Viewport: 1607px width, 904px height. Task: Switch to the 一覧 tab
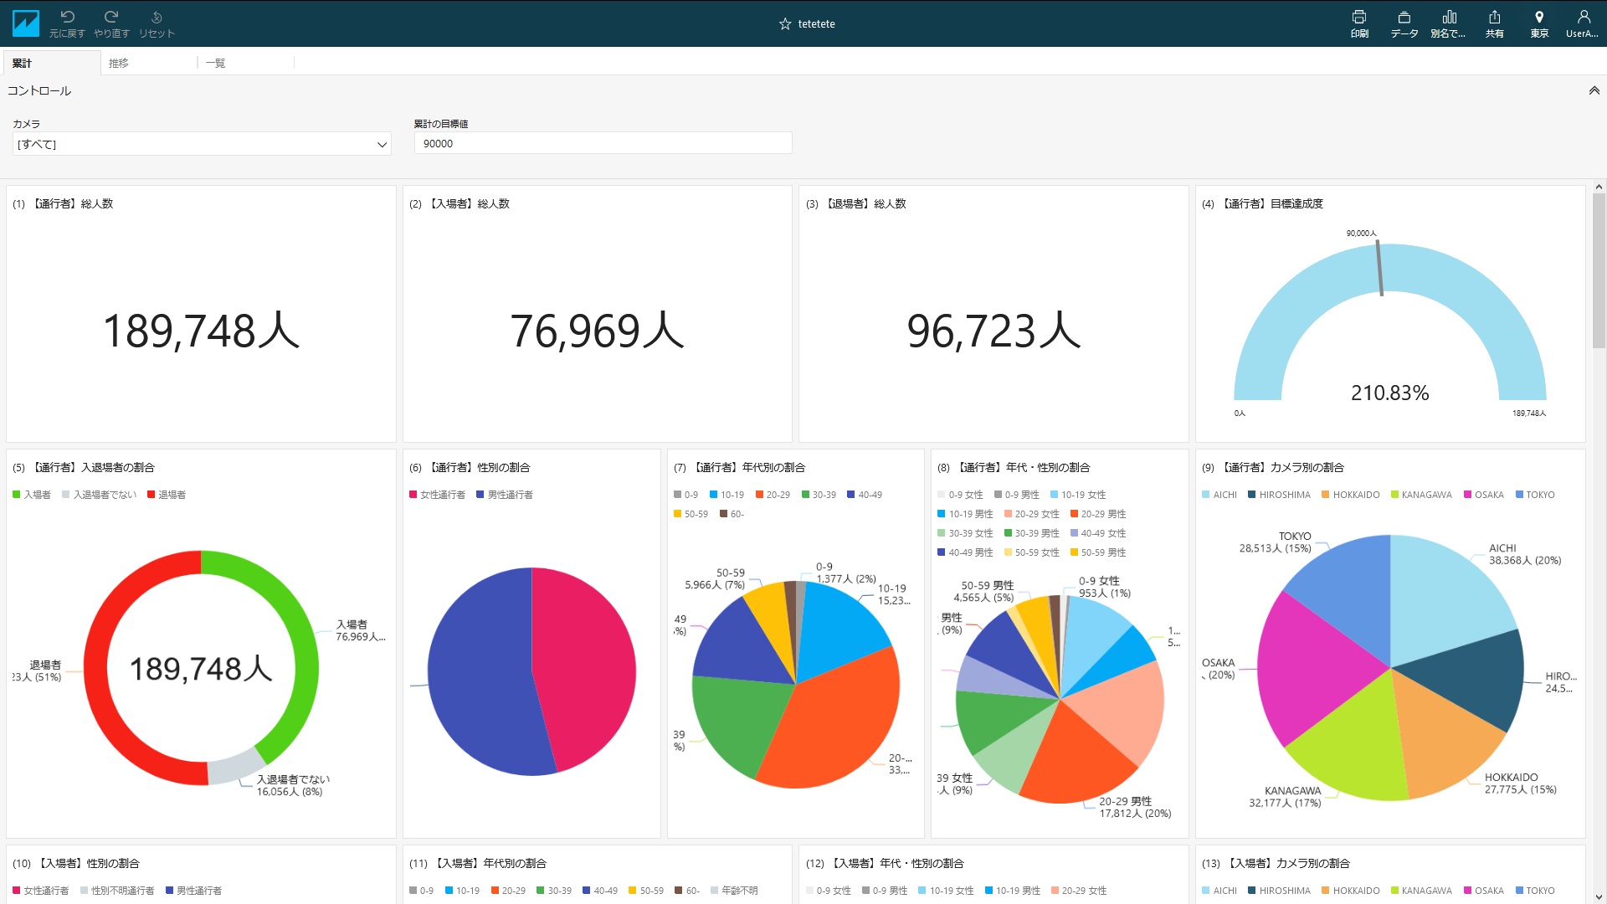(x=246, y=63)
